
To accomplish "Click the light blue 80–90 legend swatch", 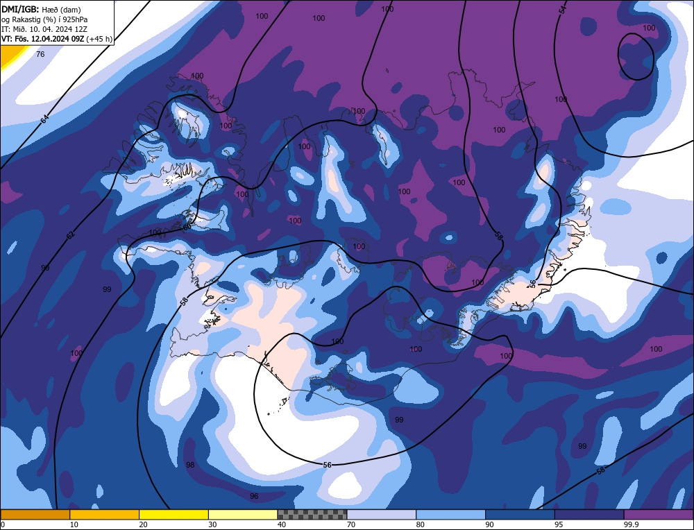I will (450, 515).
